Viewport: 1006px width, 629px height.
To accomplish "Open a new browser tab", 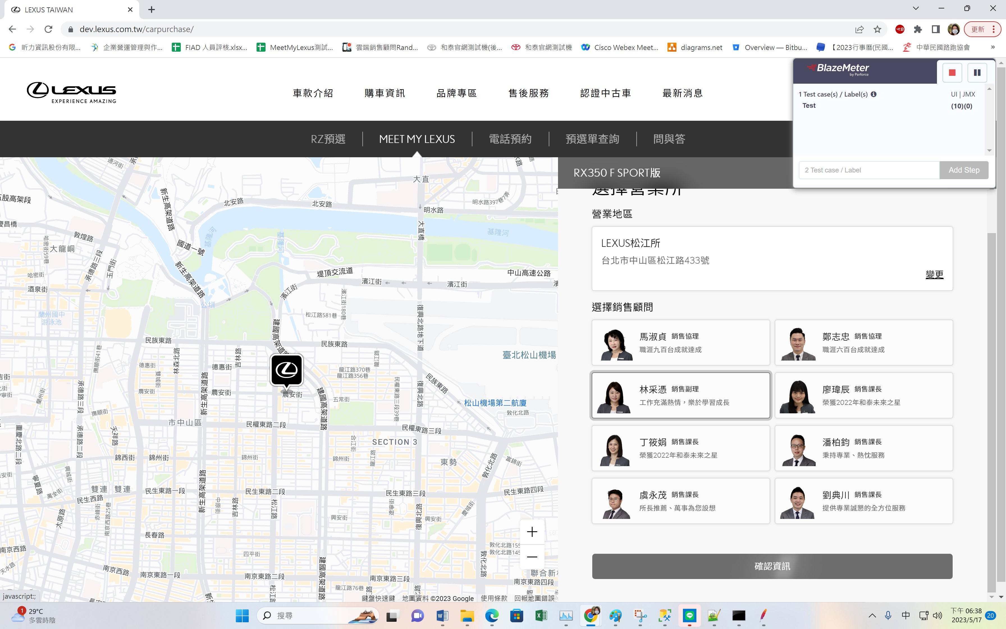I will click(x=151, y=10).
